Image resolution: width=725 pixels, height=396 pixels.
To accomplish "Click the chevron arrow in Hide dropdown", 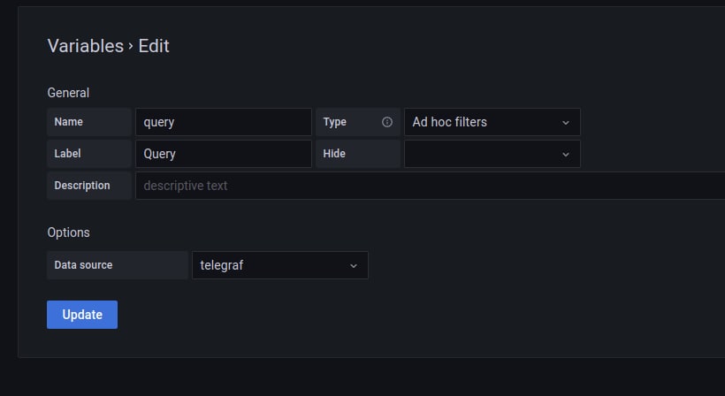I will (x=566, y=155).
